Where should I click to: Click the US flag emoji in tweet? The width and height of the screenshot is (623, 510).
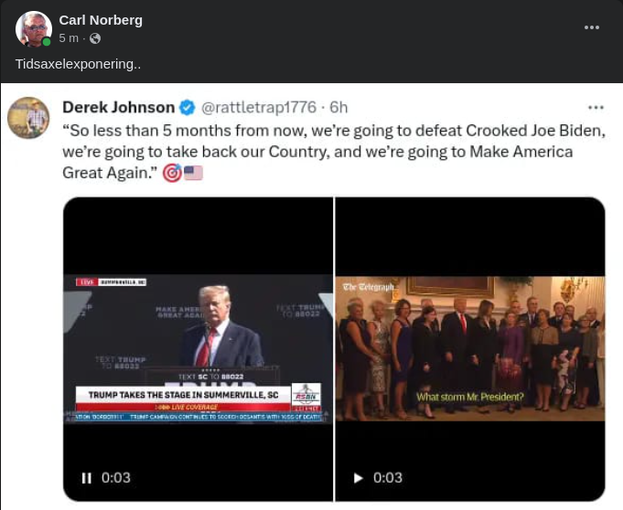click(193, 173)
